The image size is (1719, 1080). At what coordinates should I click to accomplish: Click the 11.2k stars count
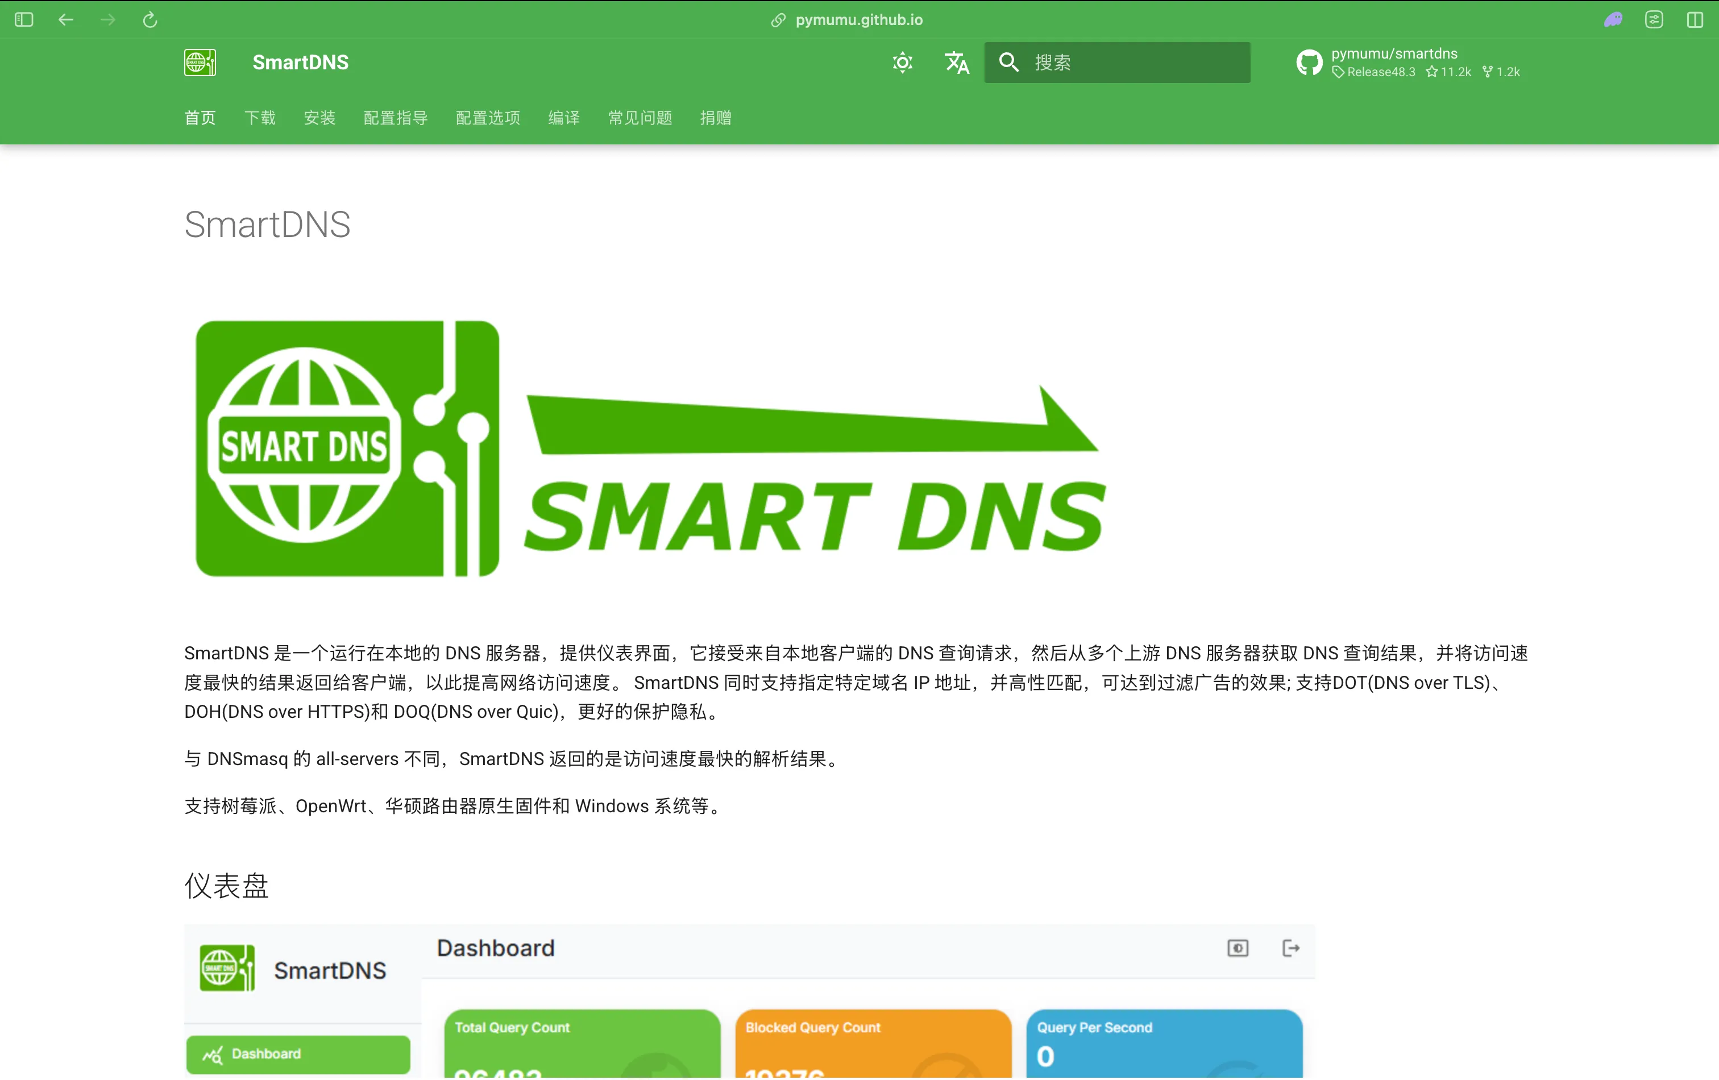1448,72
